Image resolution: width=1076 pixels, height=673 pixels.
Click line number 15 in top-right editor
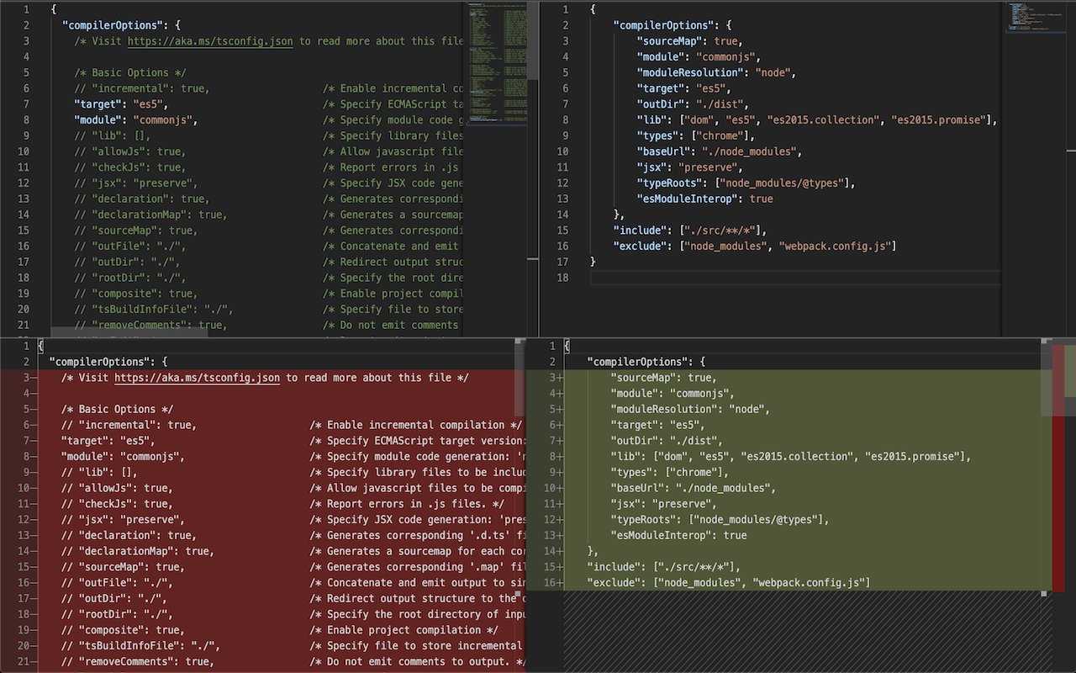564,231
